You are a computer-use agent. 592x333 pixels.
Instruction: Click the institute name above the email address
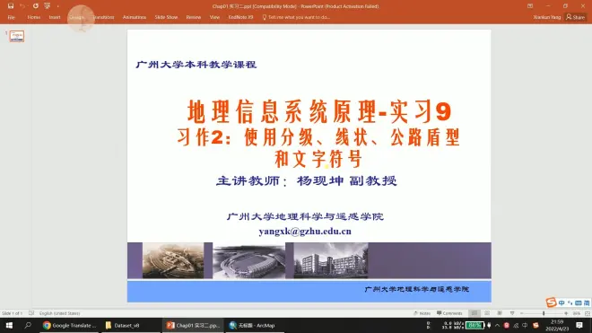pyautogui.click(x=305, y=216)
